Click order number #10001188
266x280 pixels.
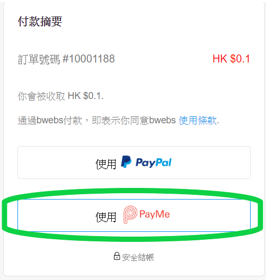click(x=88, y=59)
